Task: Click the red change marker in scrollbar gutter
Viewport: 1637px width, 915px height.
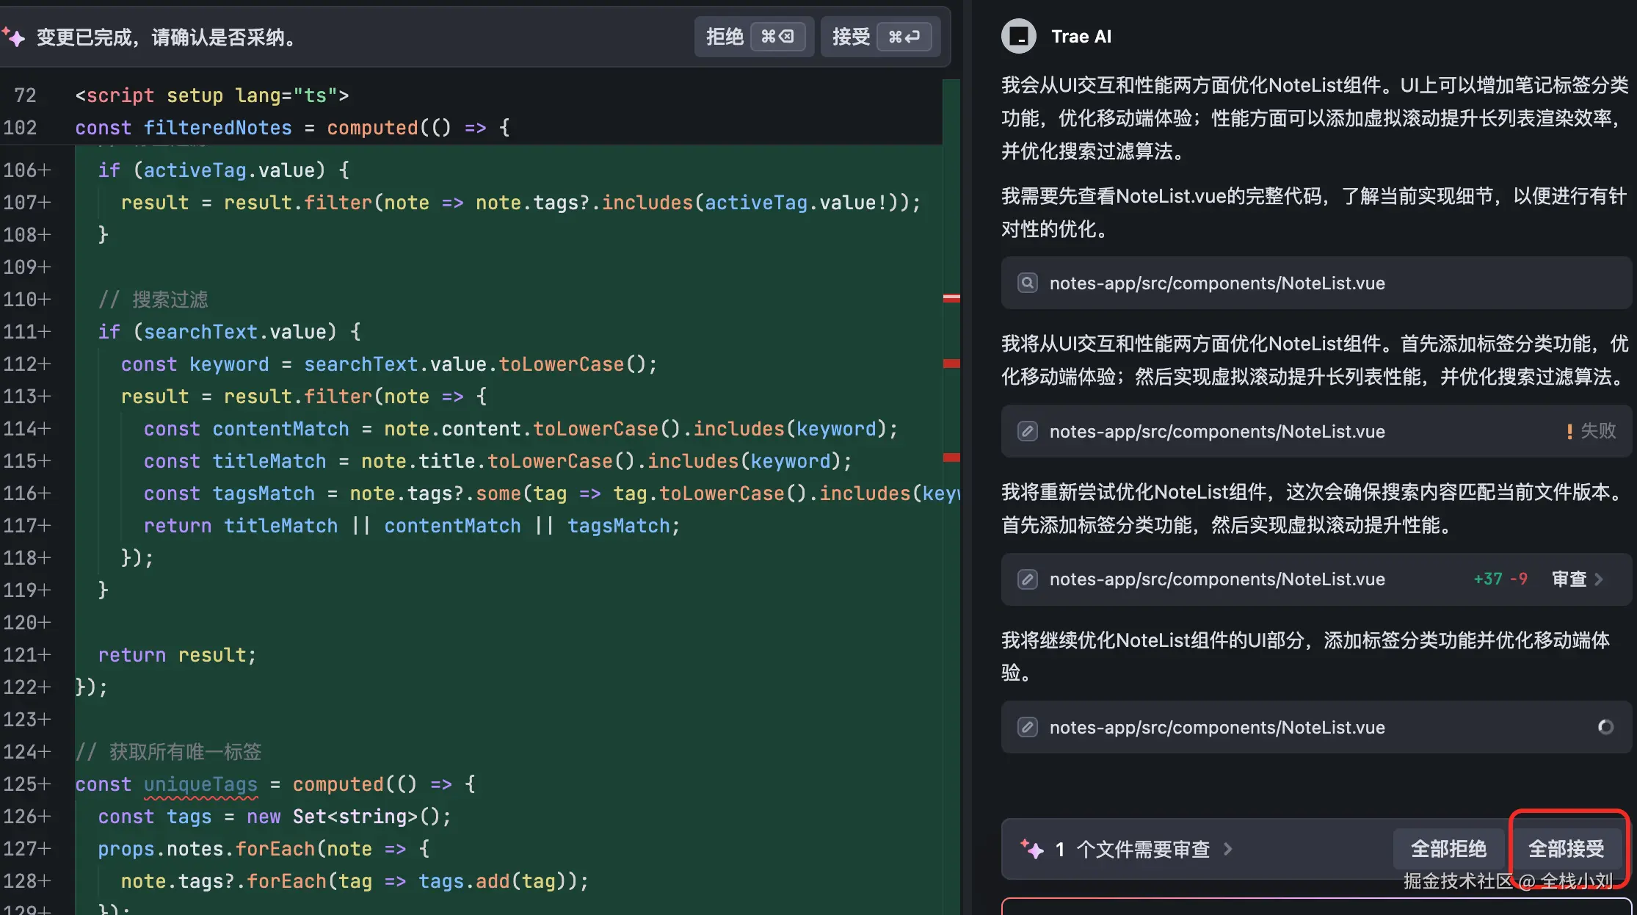Action: (951, 364)
